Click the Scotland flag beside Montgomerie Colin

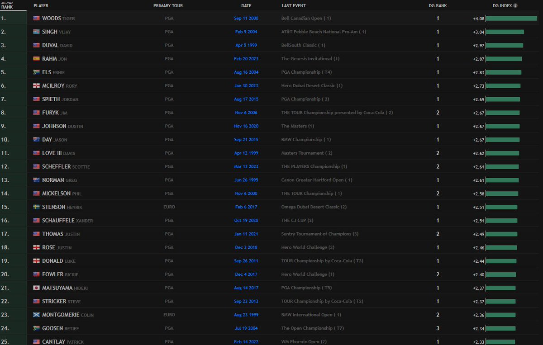(36, 315)
